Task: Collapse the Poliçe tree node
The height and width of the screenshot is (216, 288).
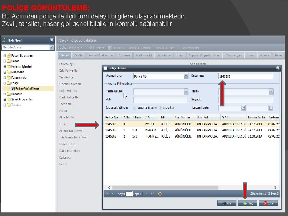Action: pos(5,83)
